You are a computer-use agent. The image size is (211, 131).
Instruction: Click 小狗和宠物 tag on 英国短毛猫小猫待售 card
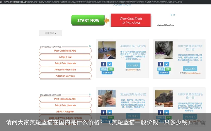click(x=107, y=73)
